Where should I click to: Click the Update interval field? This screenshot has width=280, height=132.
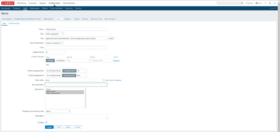click(x=55, y=52)
